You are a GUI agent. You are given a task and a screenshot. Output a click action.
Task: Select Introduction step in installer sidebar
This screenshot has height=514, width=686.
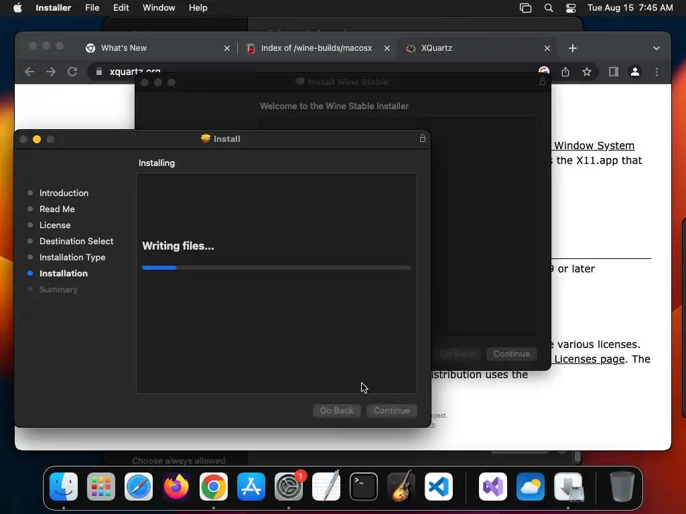pos(64,193)
